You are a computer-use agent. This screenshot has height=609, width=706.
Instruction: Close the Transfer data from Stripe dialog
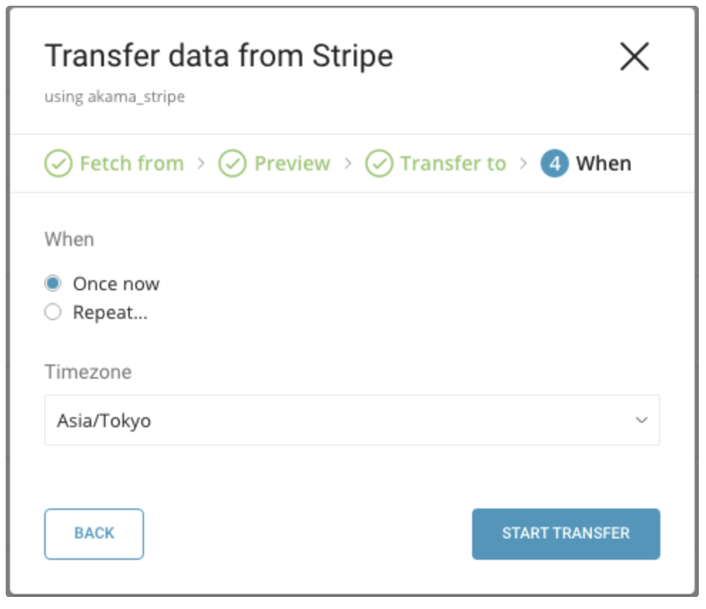pos(634,56)
